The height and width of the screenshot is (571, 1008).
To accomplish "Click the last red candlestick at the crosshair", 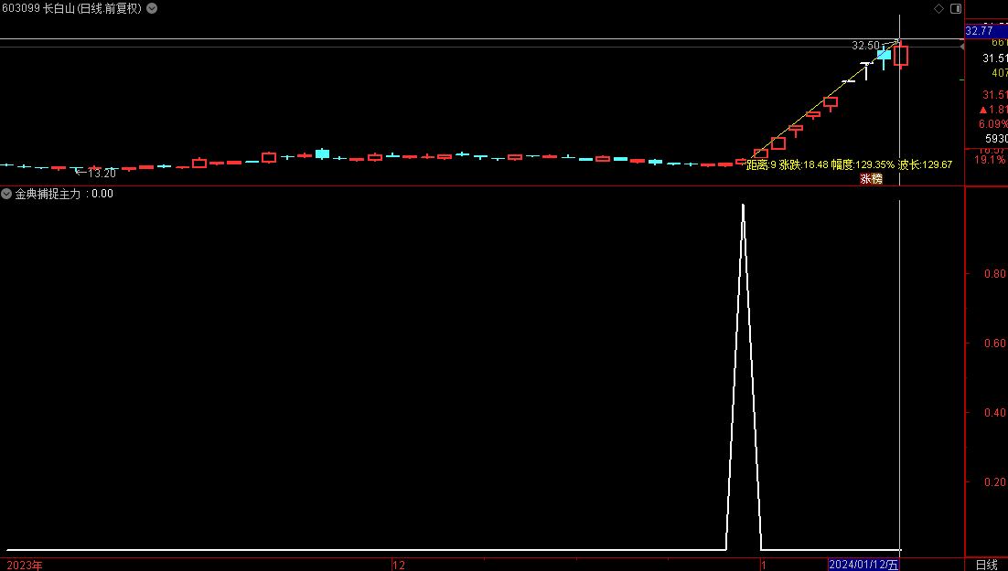I will click(901, 55).
